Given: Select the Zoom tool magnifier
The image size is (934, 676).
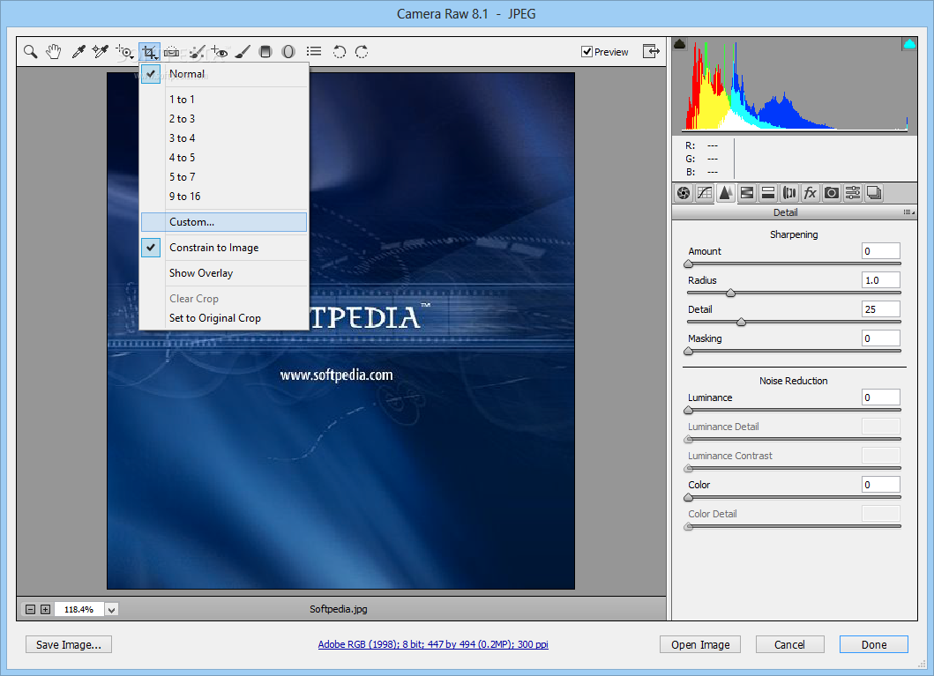Looking at the screenshot, I should 30,52.
